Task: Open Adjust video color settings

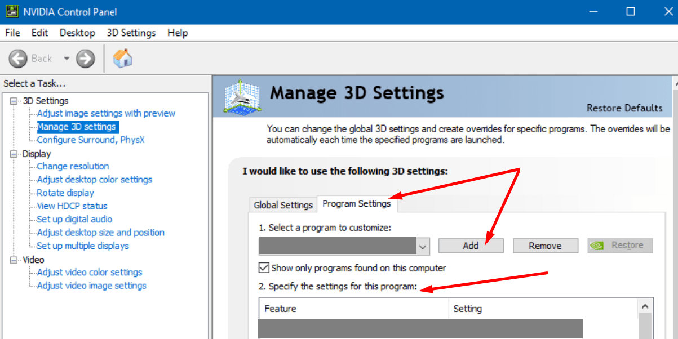Action: pos(90,272)
